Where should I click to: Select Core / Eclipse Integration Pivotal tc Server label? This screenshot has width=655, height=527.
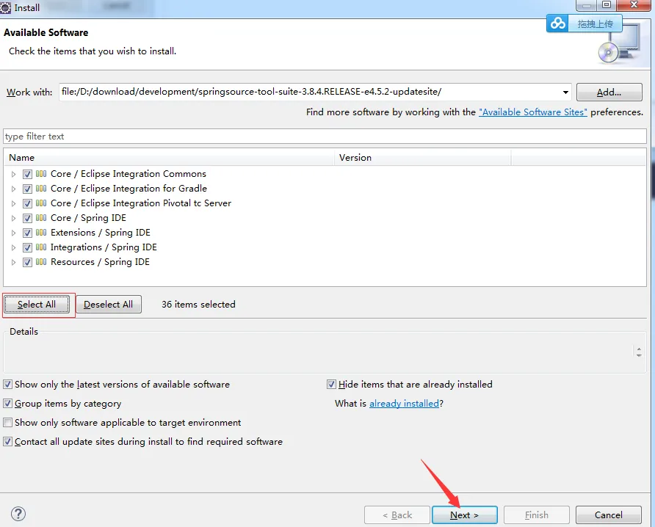click(141, 203)
